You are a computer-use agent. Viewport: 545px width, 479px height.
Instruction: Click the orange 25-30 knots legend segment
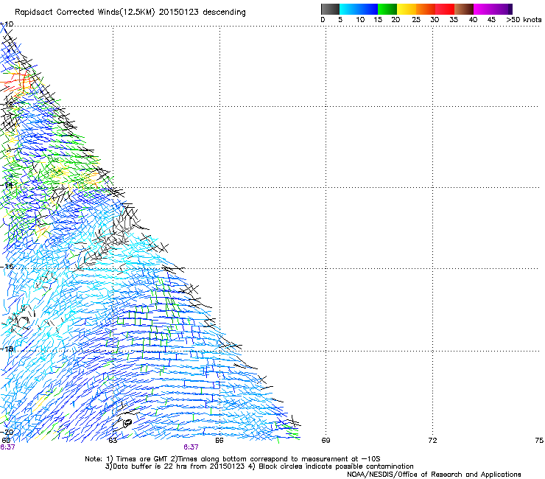tap(426, 9)
